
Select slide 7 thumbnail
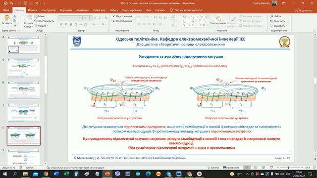tap(23, 113)
